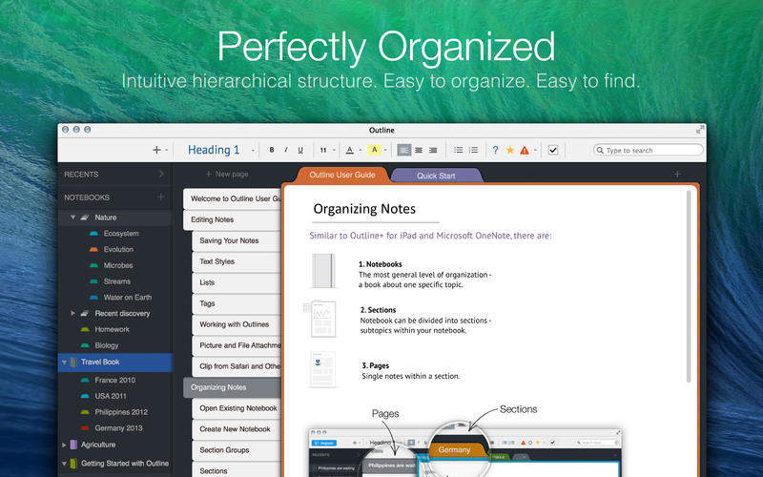The width and height of the screenshot is (763, 477).
Task: Toggle italic formatting
Action: [x=285, y=150]
